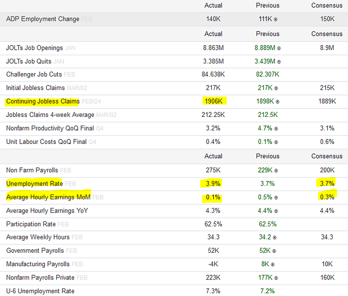348x296 pixels.
Task: Click revision icon next to 8.889M
Action: point(279,48)
